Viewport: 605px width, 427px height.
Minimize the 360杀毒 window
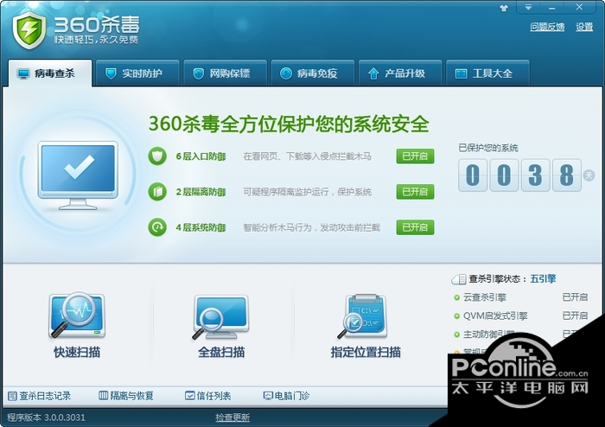click(552, 7)
